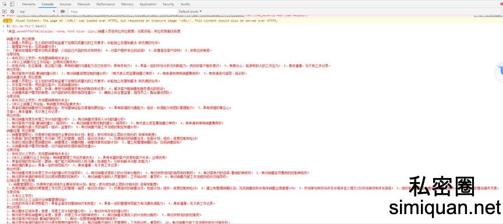The height and width of the screenshot is (224, 503).
Task: Open the Network tab
Action: 84,4
